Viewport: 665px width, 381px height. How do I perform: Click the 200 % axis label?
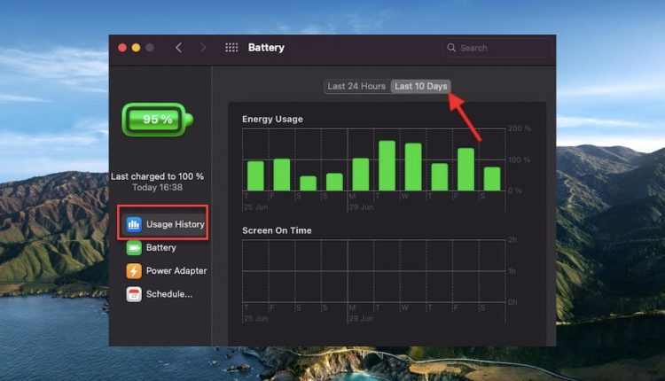520,128
